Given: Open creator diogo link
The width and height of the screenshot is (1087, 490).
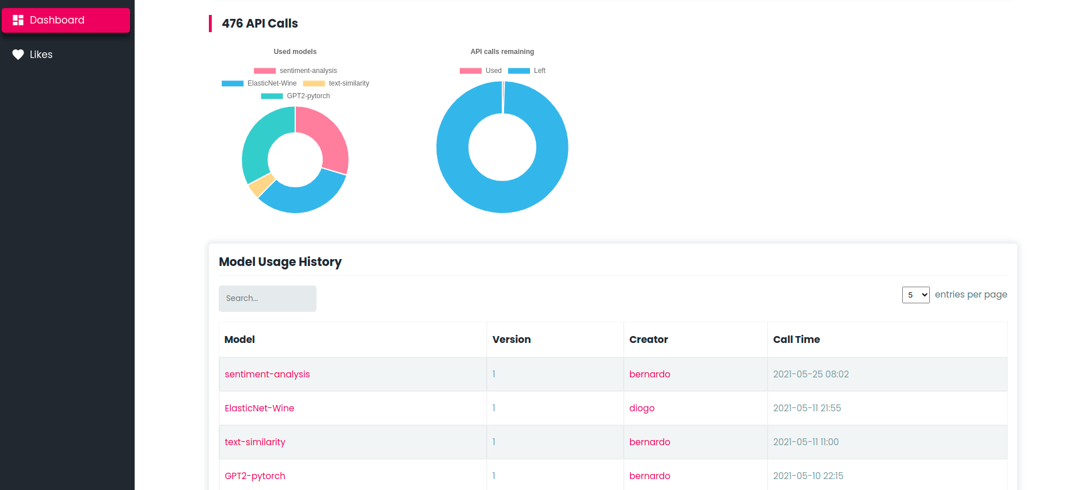Looking at the screenshot, I should tap(642, 408).
